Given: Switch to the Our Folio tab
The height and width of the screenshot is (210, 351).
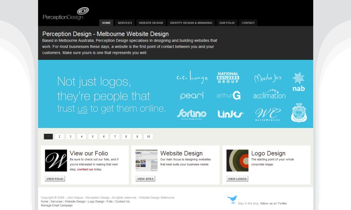Looking at the screenshot, I should [x=227, y=23].
